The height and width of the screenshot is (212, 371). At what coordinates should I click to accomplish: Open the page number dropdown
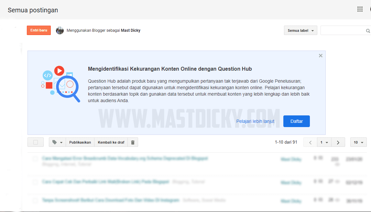point(324,142)
